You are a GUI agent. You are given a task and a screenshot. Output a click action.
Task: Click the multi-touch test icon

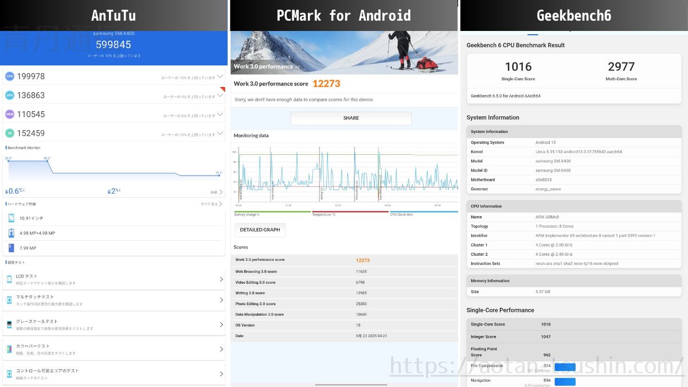(9, 300)
